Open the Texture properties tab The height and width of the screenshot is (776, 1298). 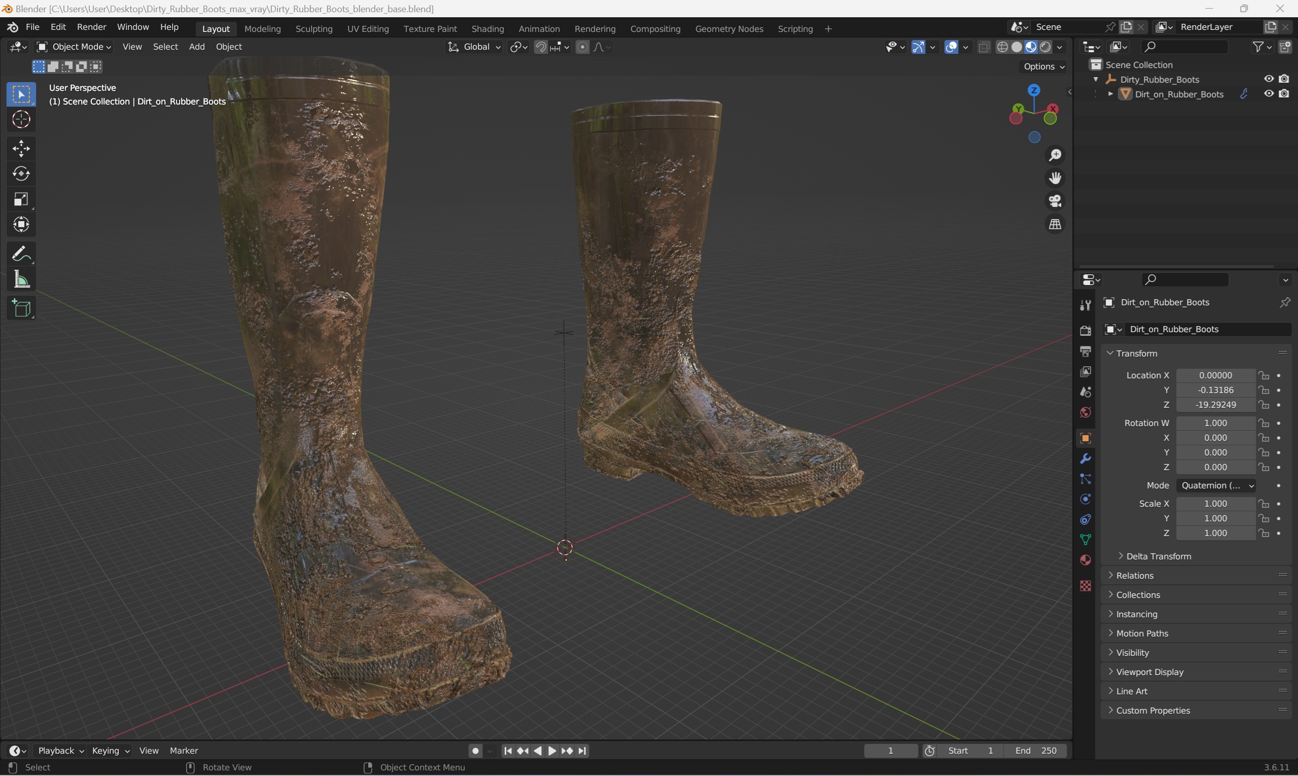[1085, 586]
